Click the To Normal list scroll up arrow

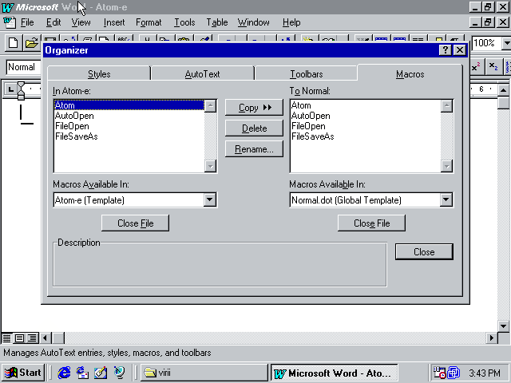(446, 106)
